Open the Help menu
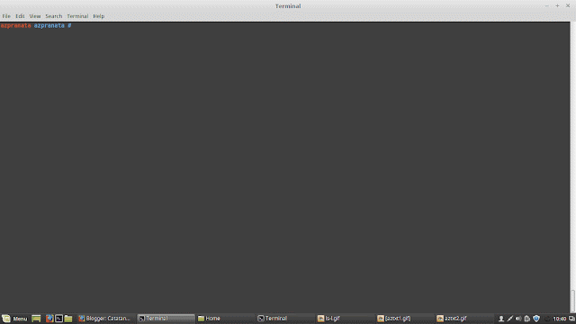576x324 pixels. 98,16
